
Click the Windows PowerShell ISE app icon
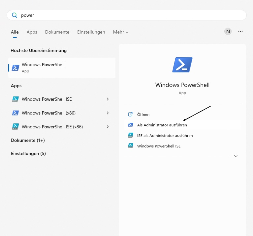[x=16, y=99]
